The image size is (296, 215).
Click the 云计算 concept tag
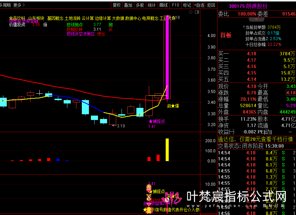[x=88, y=18]
